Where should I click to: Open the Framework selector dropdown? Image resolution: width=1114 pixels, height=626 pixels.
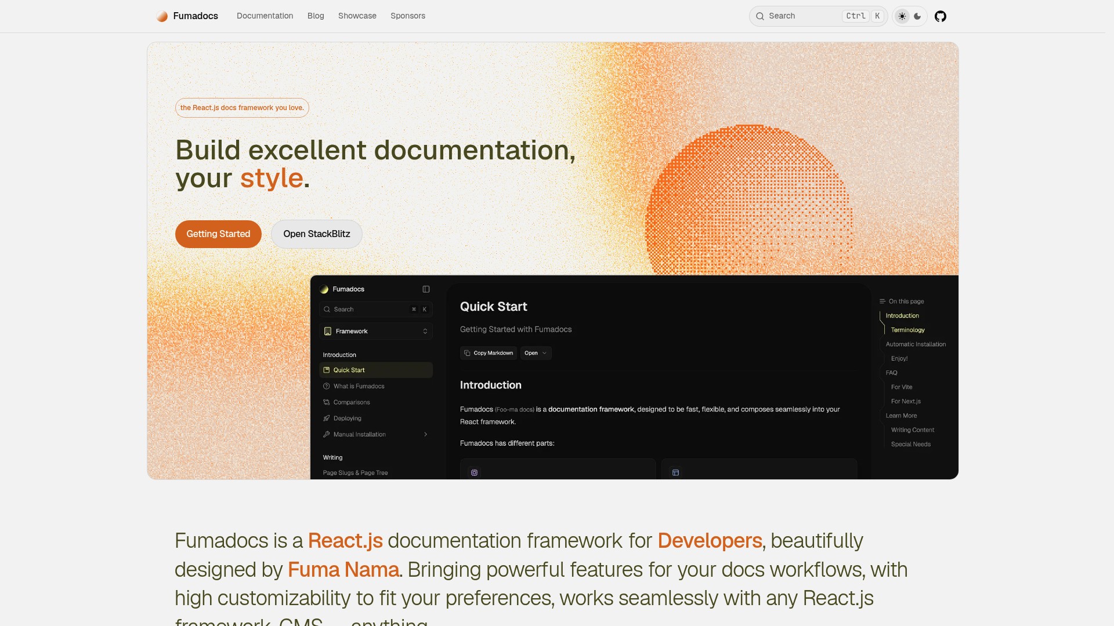pyautogui.click(x=376, y=331)
